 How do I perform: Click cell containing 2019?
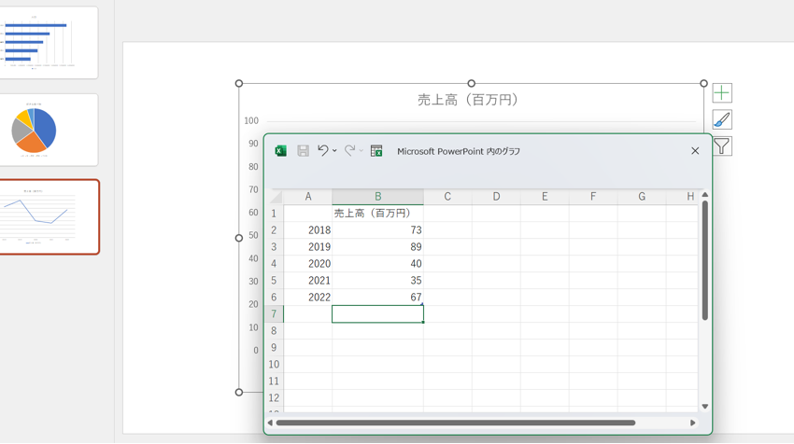point(308,247)
